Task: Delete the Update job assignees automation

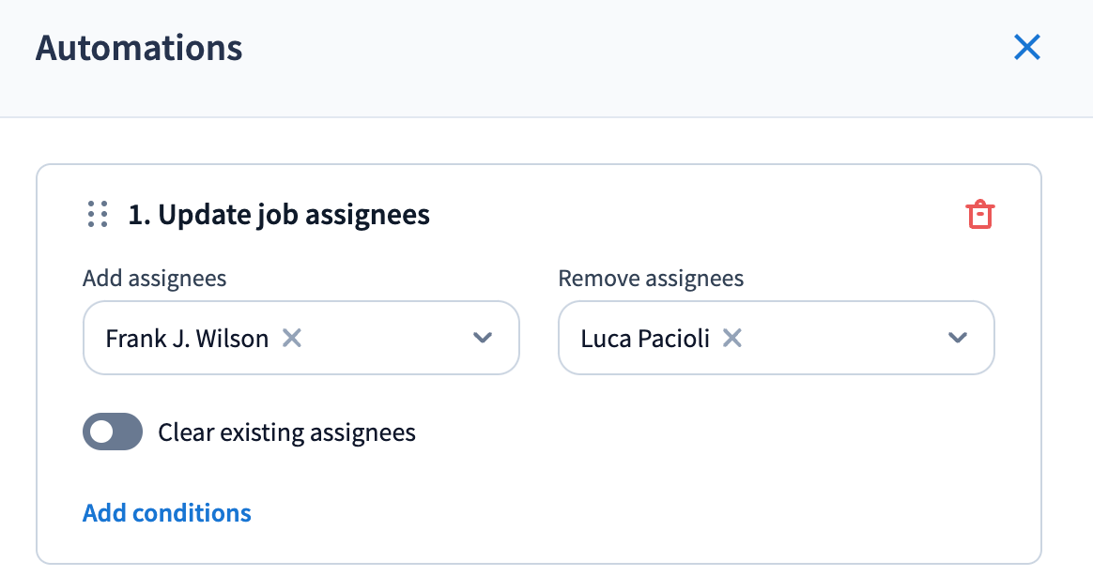Action: coord(979,215)
